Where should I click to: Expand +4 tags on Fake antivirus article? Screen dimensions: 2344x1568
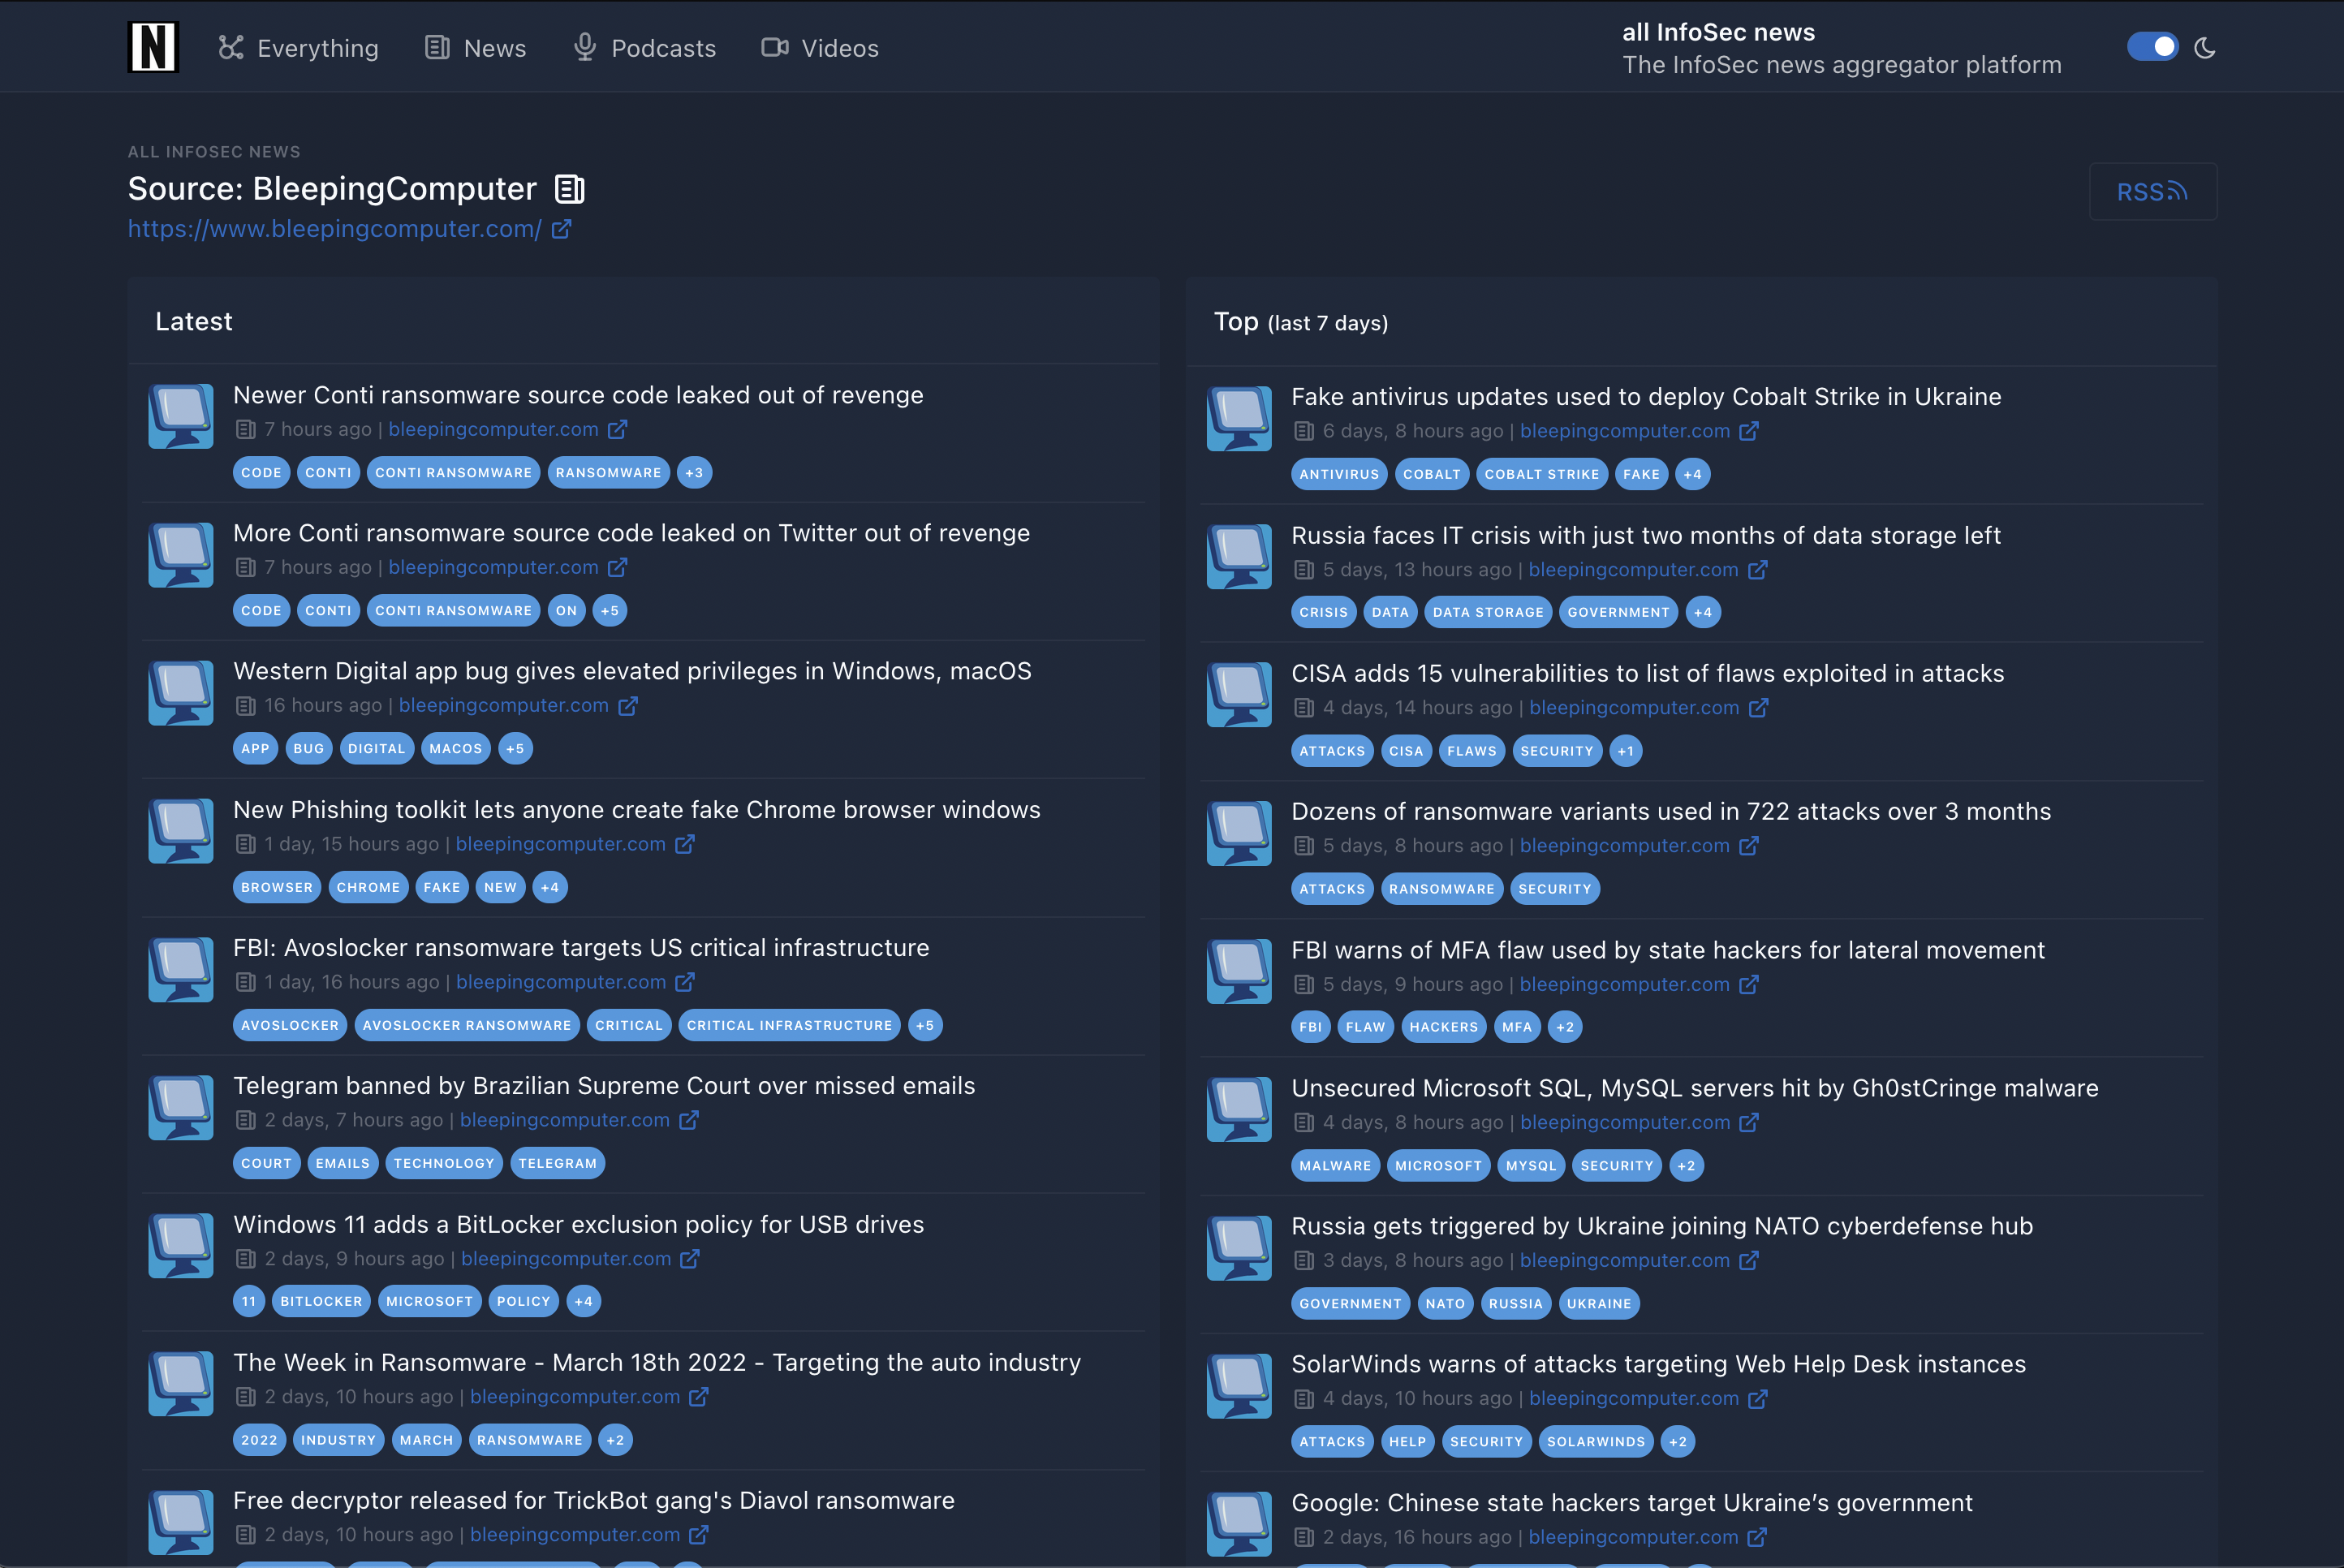pyautogui.click(x=1692, y=475)
